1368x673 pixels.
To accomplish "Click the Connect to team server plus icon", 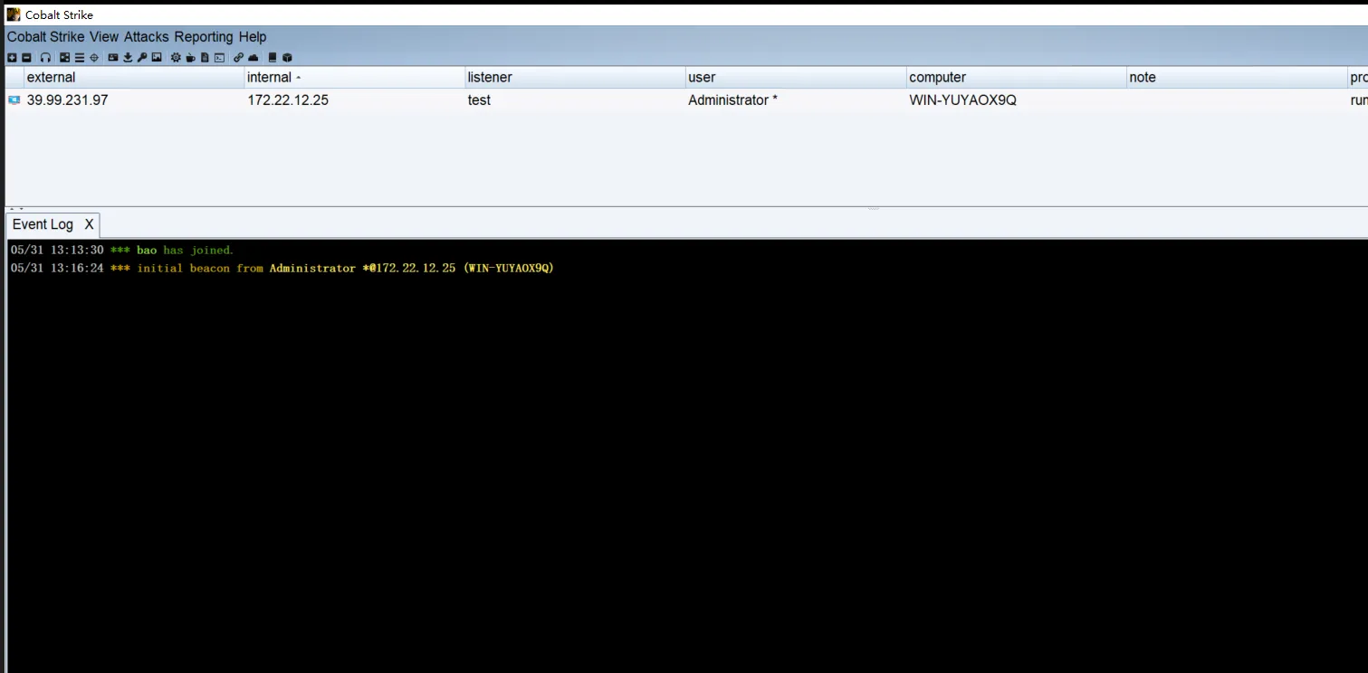I will click(12, 58).
